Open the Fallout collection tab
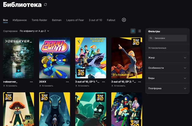Image resolution: width=192 pixels, height=126 pixels. tap(111, 20)
